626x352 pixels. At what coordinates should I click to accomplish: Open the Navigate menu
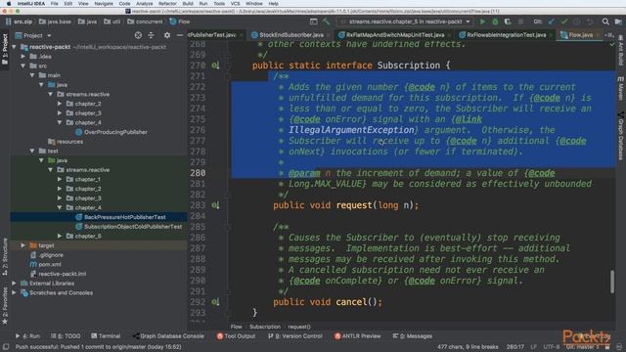point(104,4)
